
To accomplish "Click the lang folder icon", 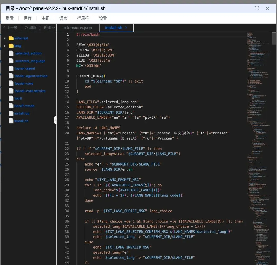I will [x=11, y=46].
